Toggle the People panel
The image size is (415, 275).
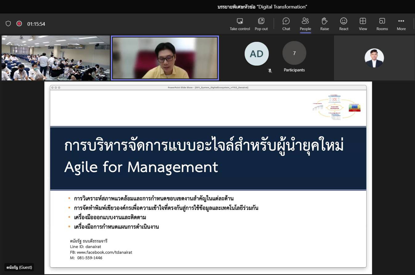tap(305, 24)
